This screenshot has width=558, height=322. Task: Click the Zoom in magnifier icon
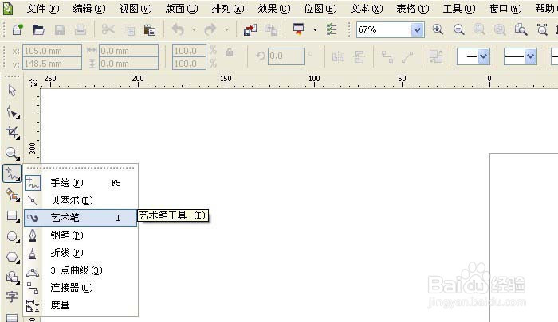pyautogui.click(x=438, y=29)
